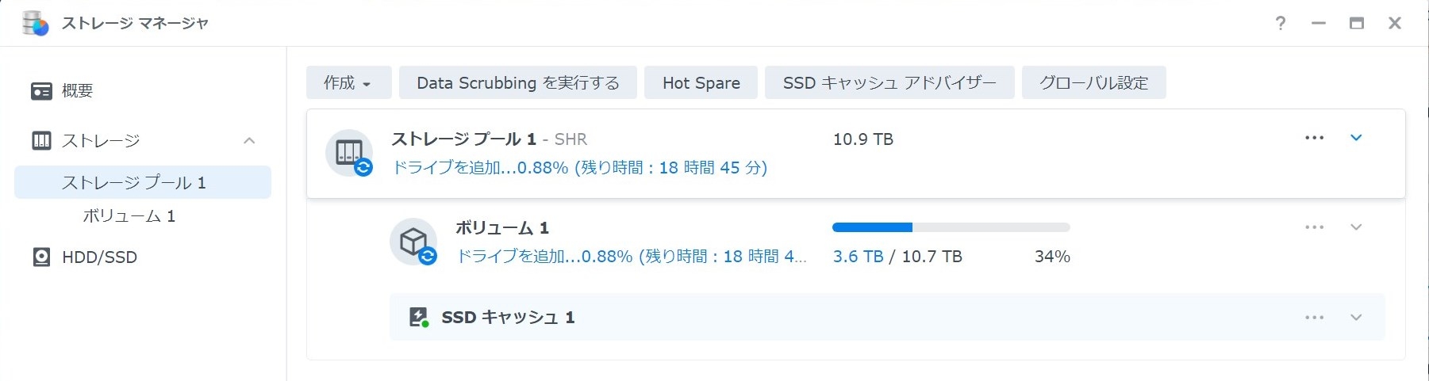Click the ボリューム 1 usage progress bar
Viewport: 1429px width, 381px height.
pyautogui.click(x=951, y=227)
